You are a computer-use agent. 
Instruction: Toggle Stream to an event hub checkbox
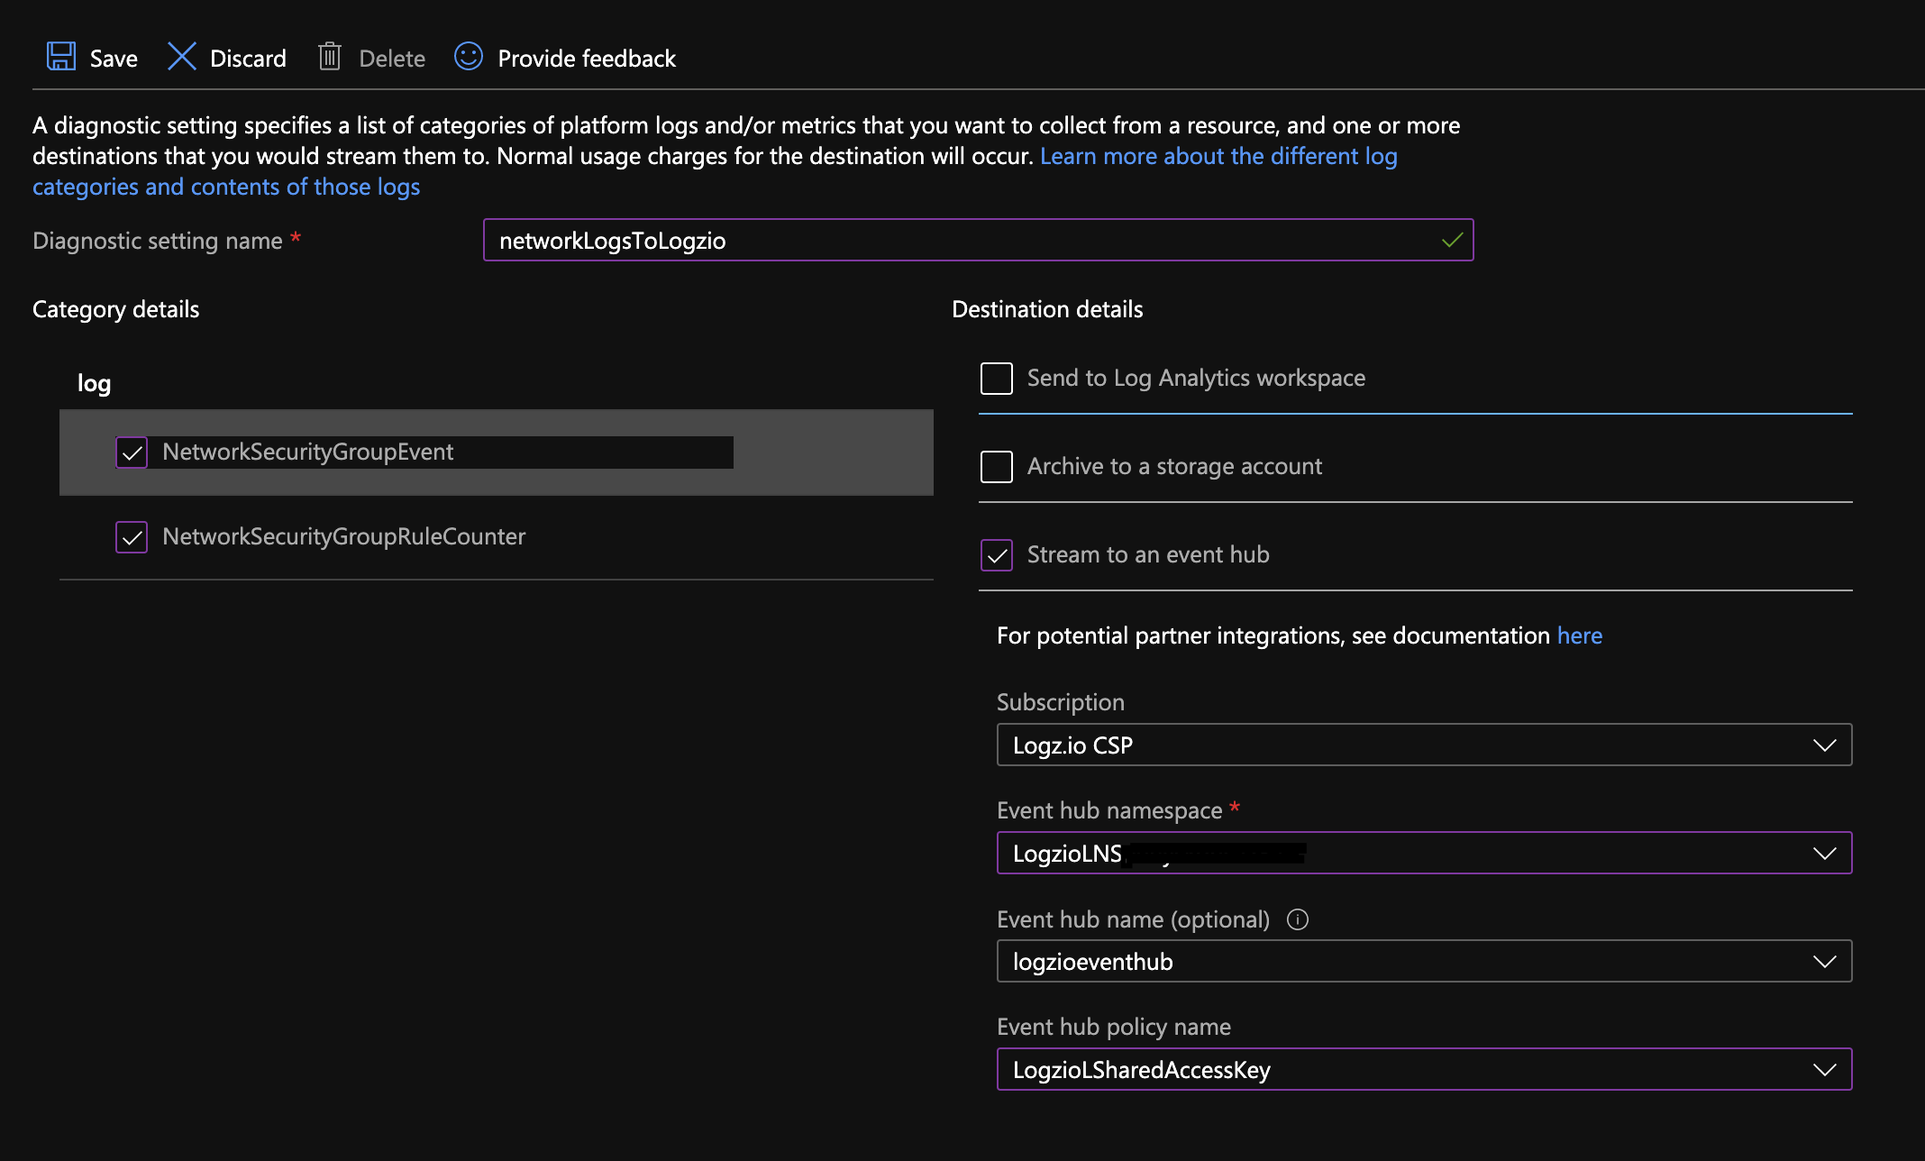pos(997,555)
